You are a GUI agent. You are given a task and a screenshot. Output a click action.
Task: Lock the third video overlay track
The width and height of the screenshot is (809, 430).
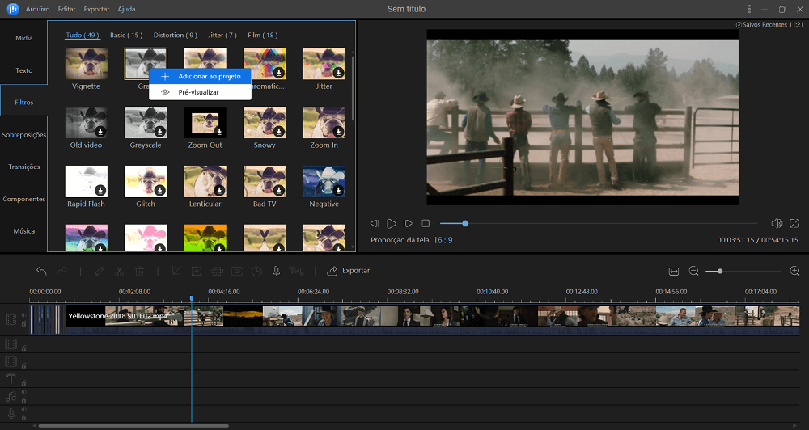coord(23,365)
